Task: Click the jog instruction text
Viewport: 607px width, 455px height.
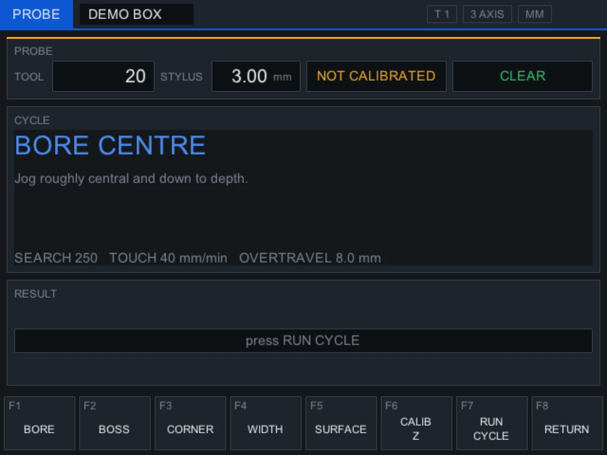Action: point(131,179)
